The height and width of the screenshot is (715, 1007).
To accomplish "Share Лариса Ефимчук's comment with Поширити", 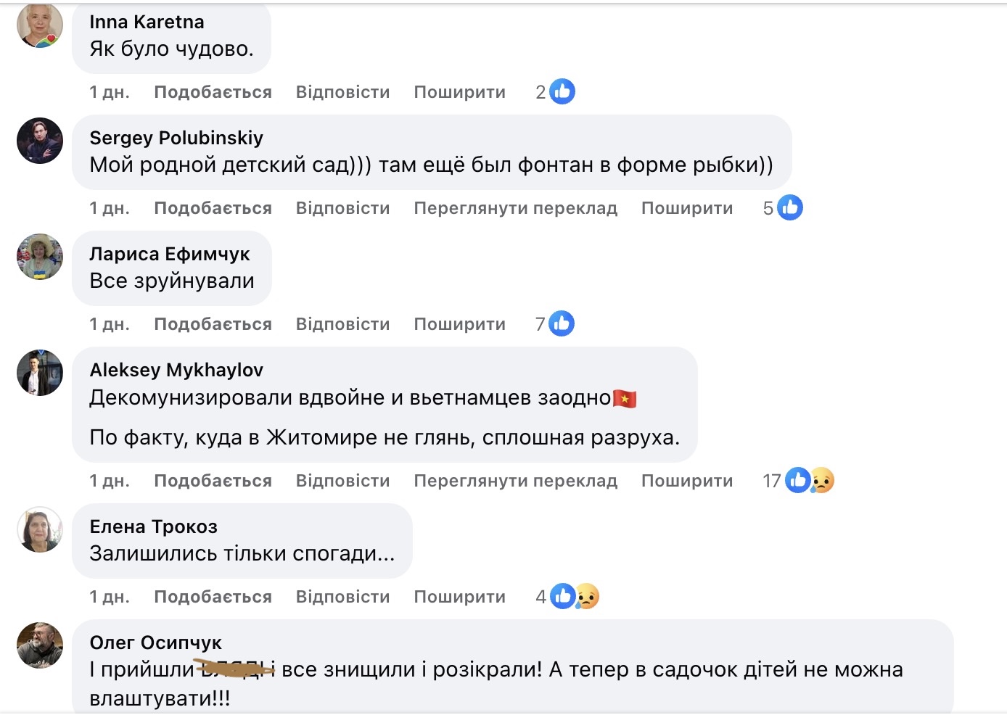I will click(459, 324).
